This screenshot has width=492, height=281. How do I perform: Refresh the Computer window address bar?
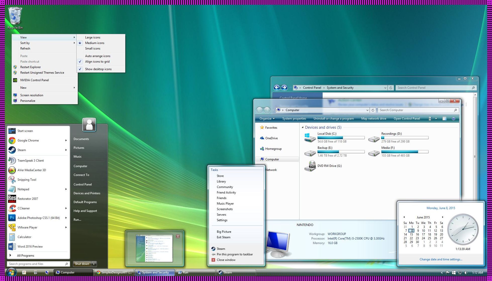coord(373,110)
